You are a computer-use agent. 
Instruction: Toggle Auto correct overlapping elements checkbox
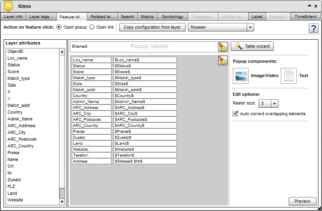(x=235, y=113)
